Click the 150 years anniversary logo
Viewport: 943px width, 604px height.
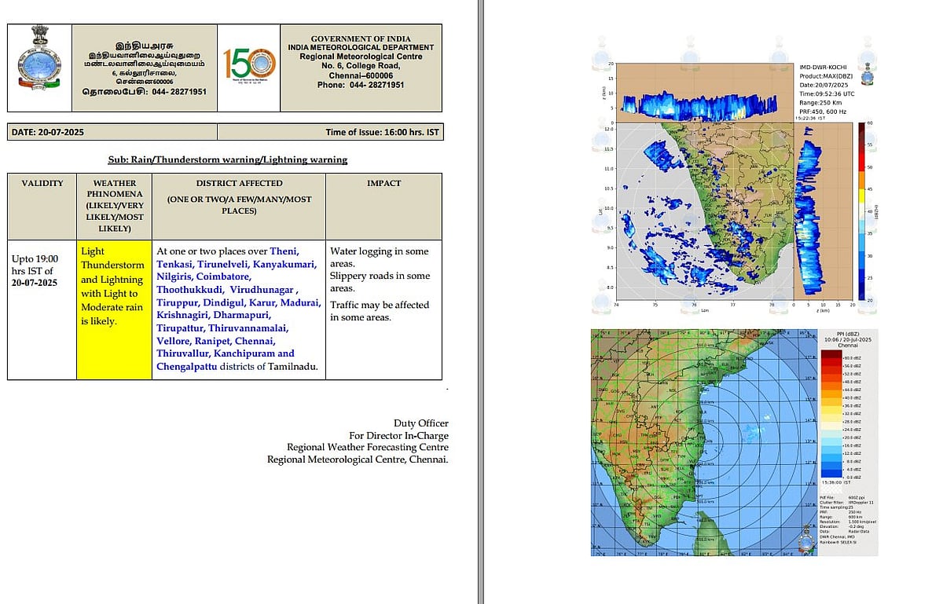tap(248, 67)
